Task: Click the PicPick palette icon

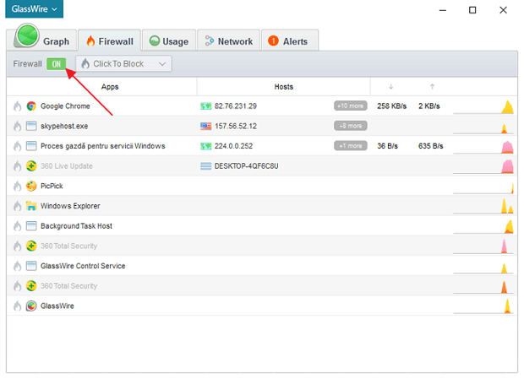Action: pos(31,186)
